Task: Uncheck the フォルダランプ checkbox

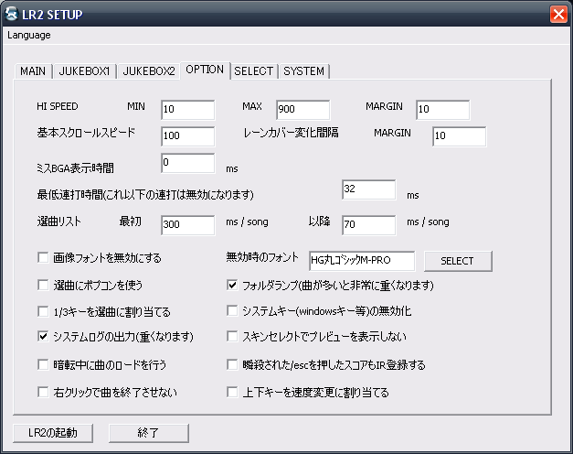Action: tap(233, 286)
